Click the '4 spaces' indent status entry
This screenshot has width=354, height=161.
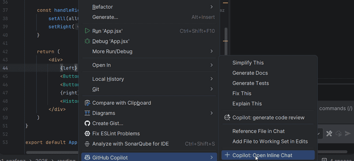coord(341,160)
